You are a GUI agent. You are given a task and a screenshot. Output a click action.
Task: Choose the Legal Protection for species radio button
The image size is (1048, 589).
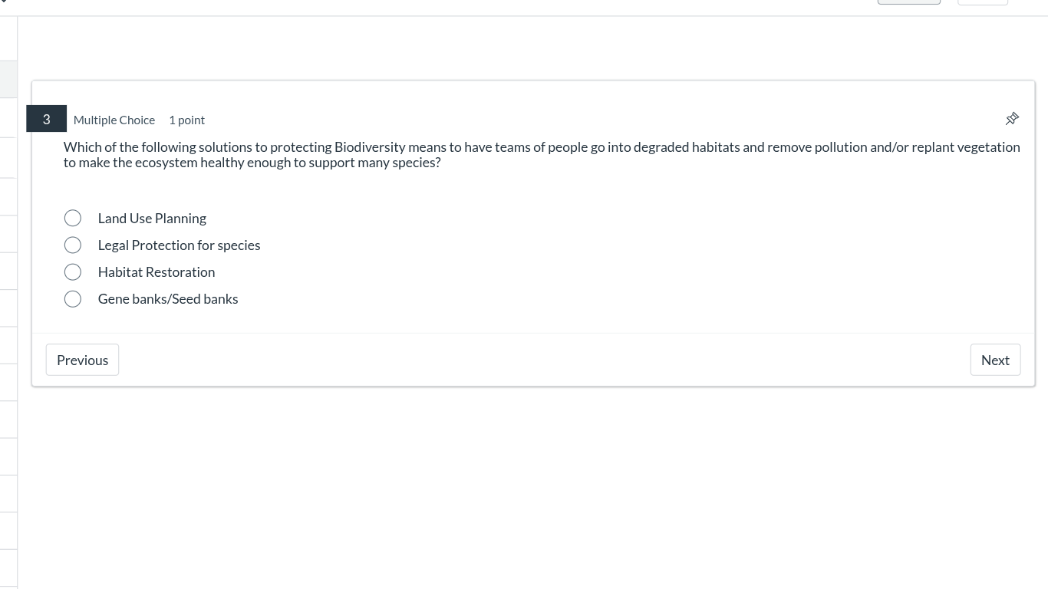point(73,245)
